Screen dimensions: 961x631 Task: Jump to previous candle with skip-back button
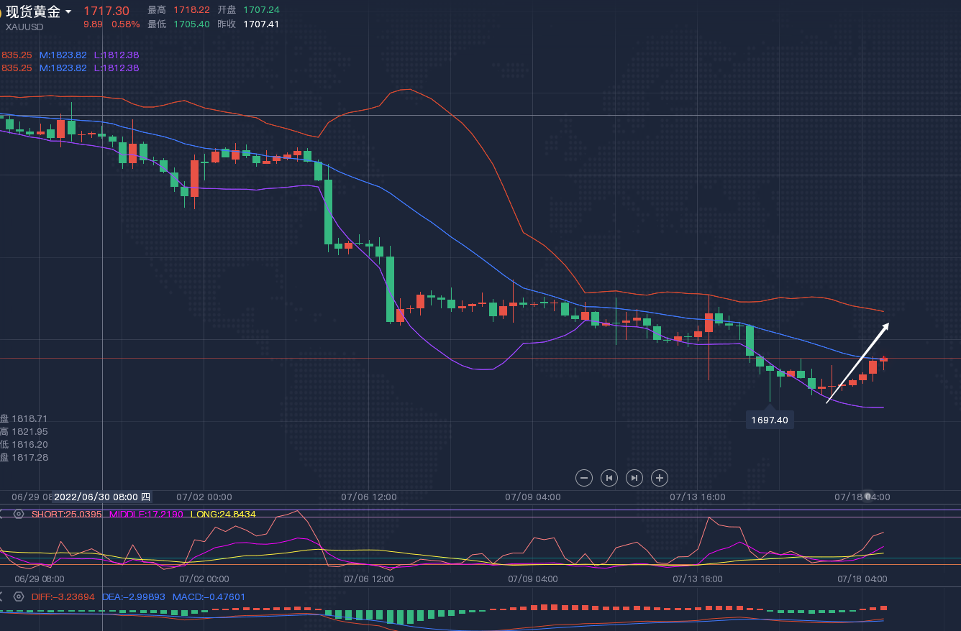point(609,478)
